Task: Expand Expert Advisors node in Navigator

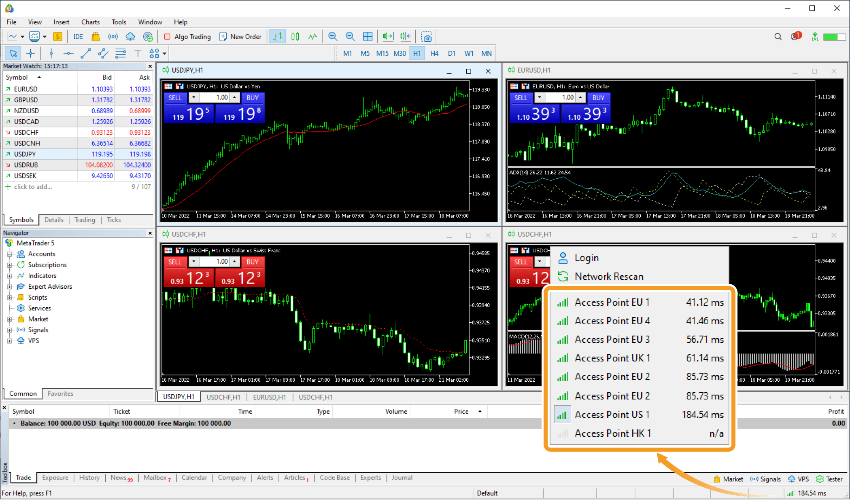Action: pyautogui.click(x=9, y=287)
